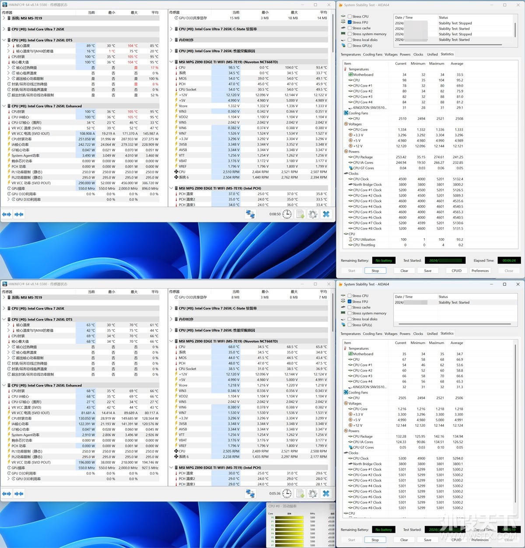
Task: Select 'VR VCC' SVID IOUT row, upper HWiNFO
Action: [83, 134]
